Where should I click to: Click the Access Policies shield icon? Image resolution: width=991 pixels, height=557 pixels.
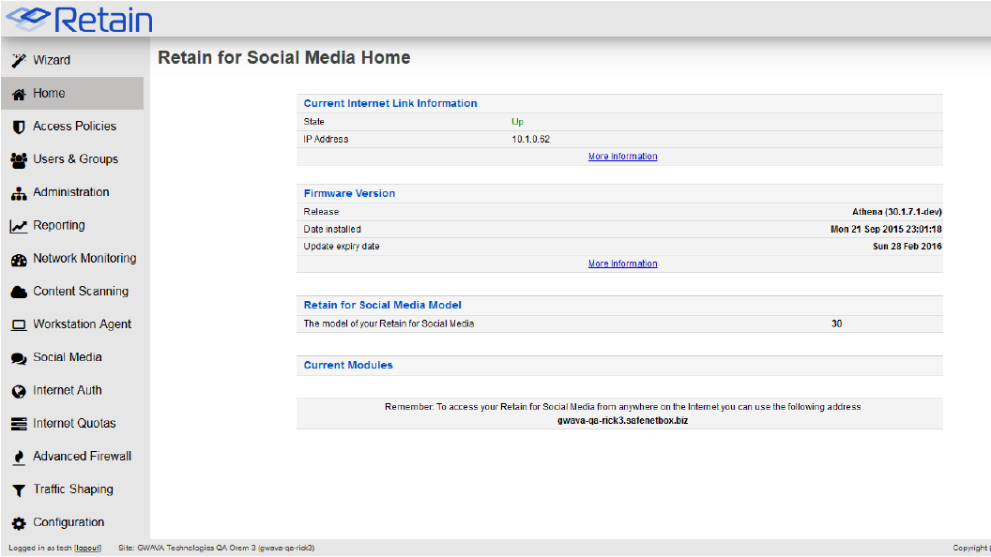tap(19, 127)
